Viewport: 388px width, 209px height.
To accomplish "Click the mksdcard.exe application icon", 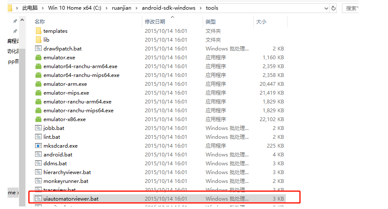I will click(38, 146).
